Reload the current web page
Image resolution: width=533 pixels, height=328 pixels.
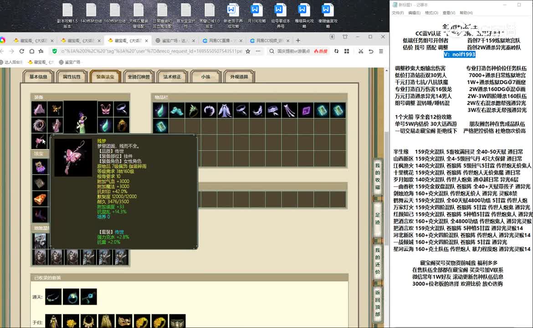tap(22, 51)
